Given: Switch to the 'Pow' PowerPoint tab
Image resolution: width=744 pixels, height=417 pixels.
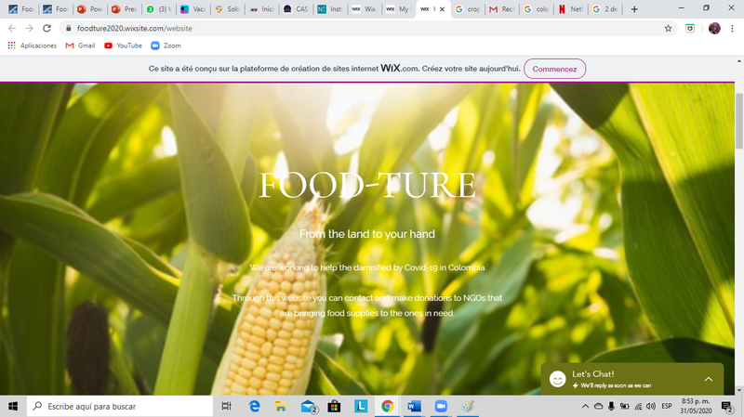Looking at the screenshot, I should (x=89, y=9).
